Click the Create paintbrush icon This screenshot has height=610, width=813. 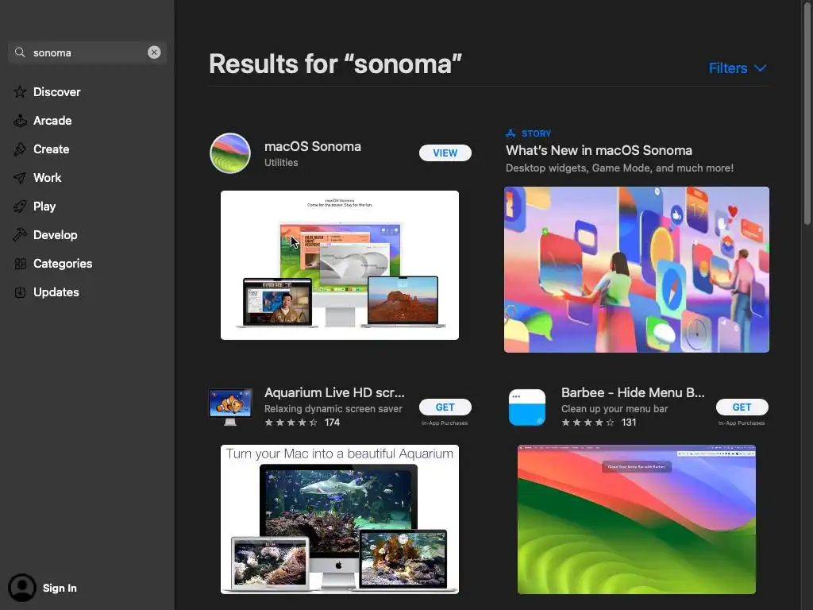[20, 149]
